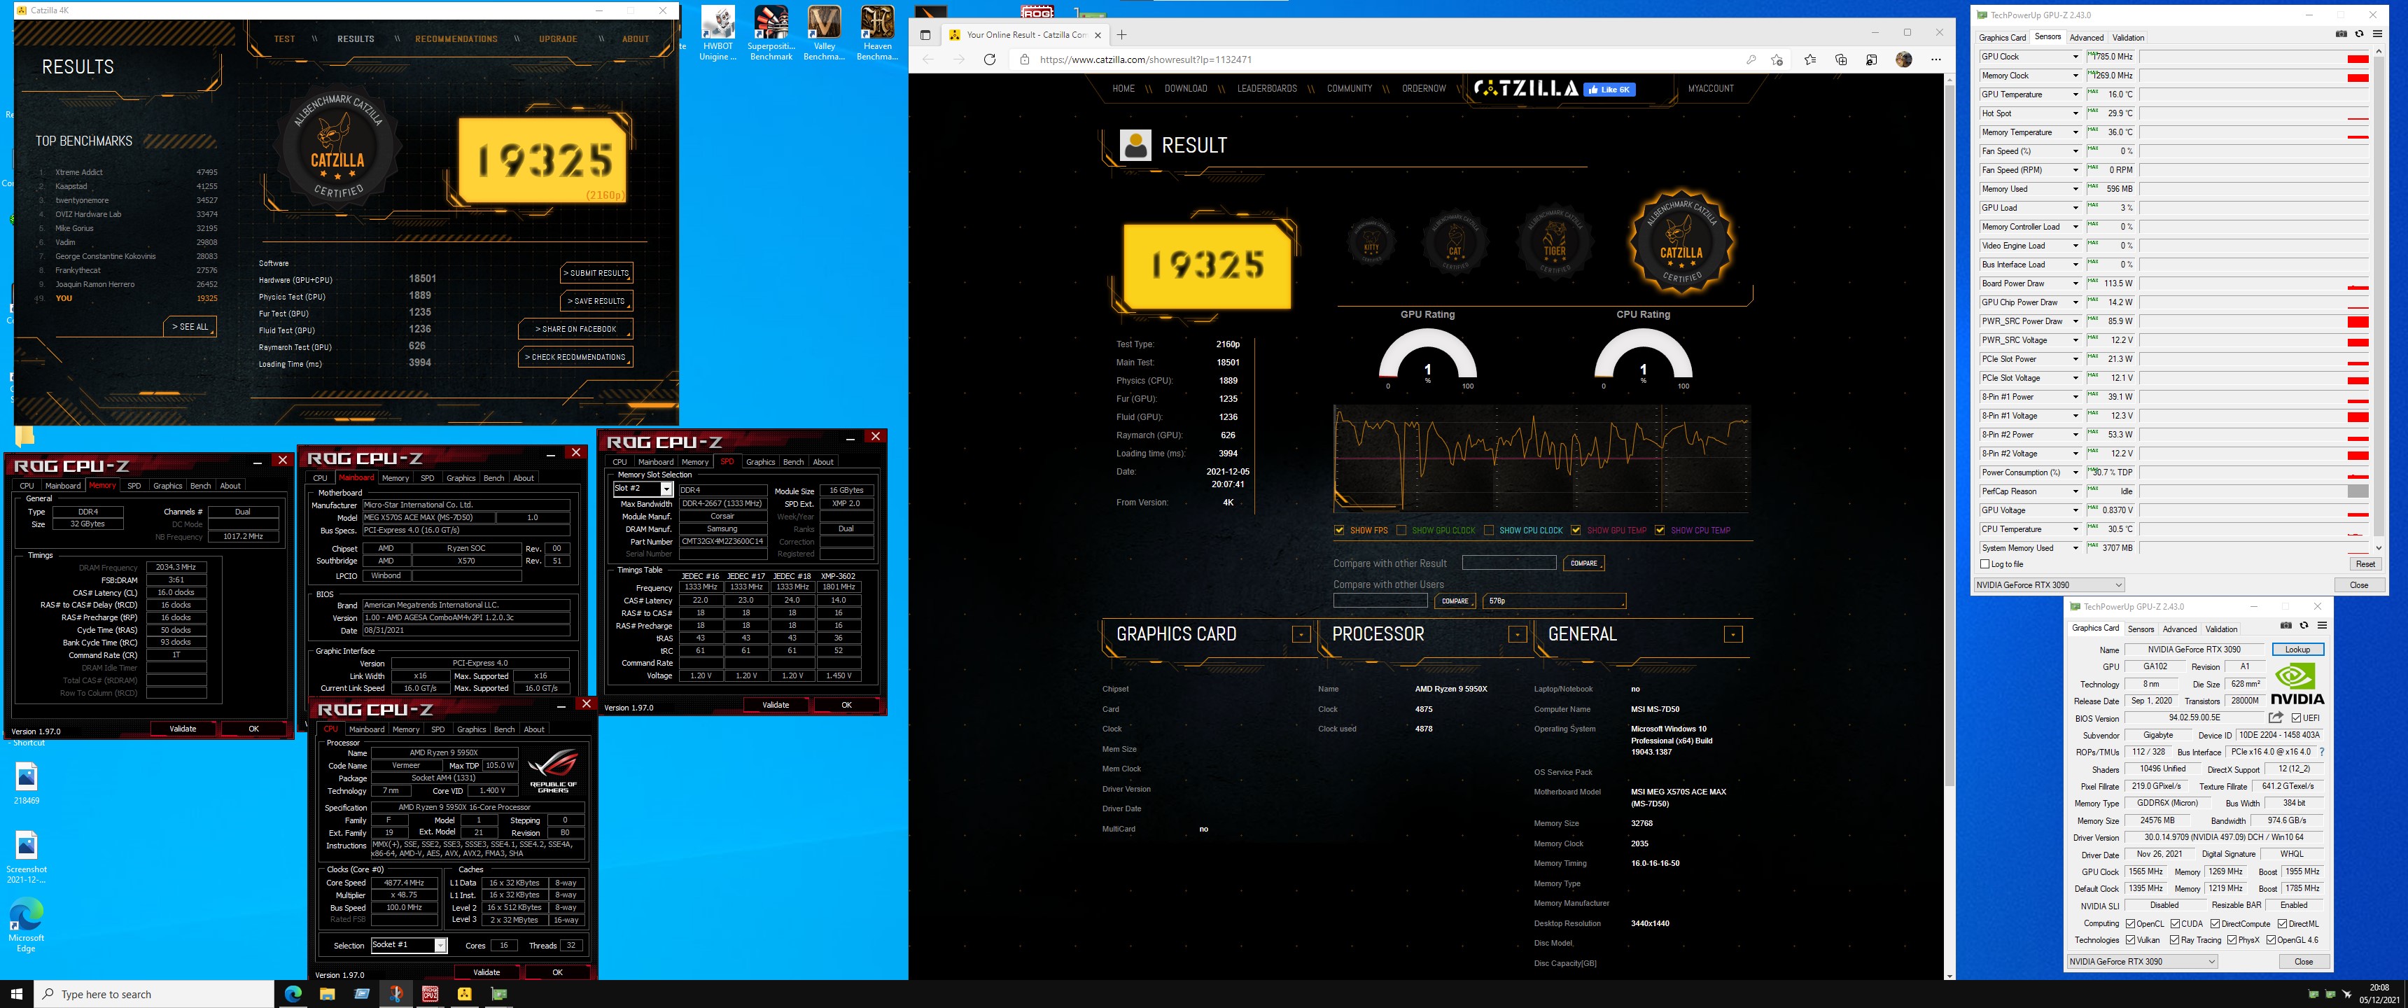2408x1008 pixels.
Task: Add this page to favorites (star plus icon)
Action: pyautogui.click(x=1777, y=59)
